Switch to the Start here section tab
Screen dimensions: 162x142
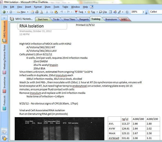point(43,19)
